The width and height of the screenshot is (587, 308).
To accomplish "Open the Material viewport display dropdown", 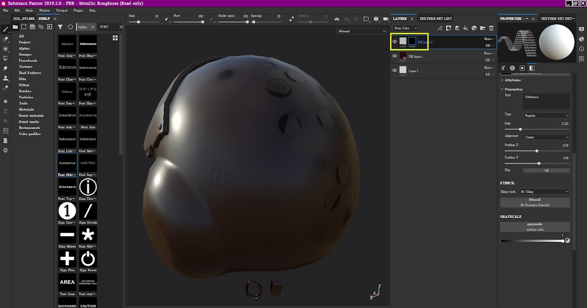I will tap(361, 31).
